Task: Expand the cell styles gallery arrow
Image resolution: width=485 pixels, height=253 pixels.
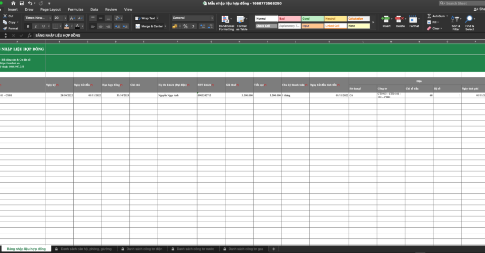Action: pos(374,22)
